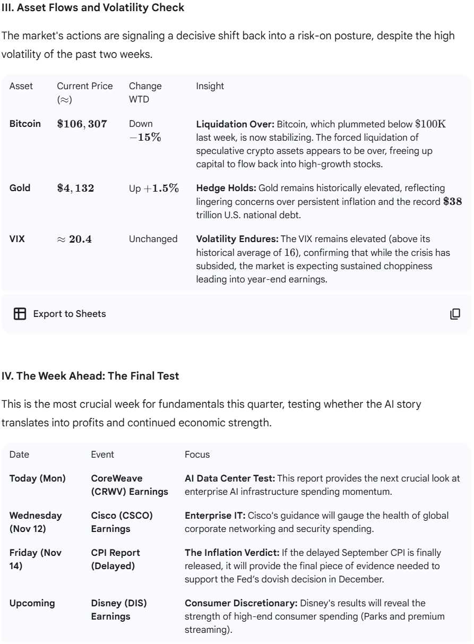
Task: Select the Event column header
Action: 102,454
